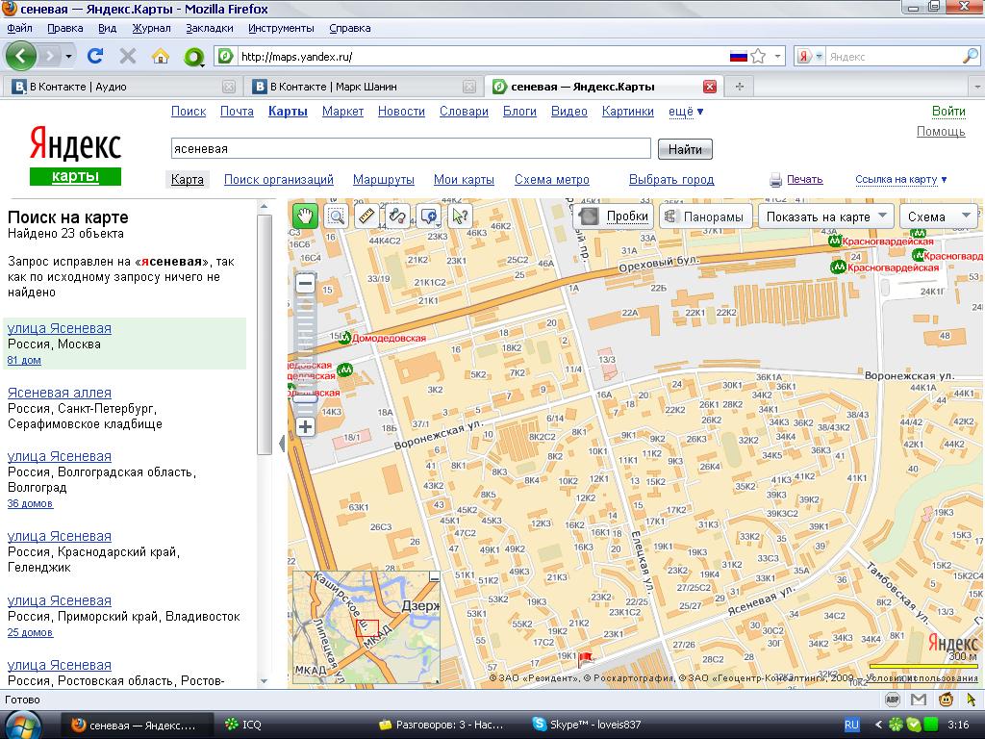
Task: Open Skype window from taskbar
Action: pyautogui.click(x=587, y=725)
